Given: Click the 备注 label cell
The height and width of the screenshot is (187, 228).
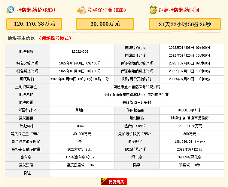Looking at the screenshot, I should click(x=27, y=173).
